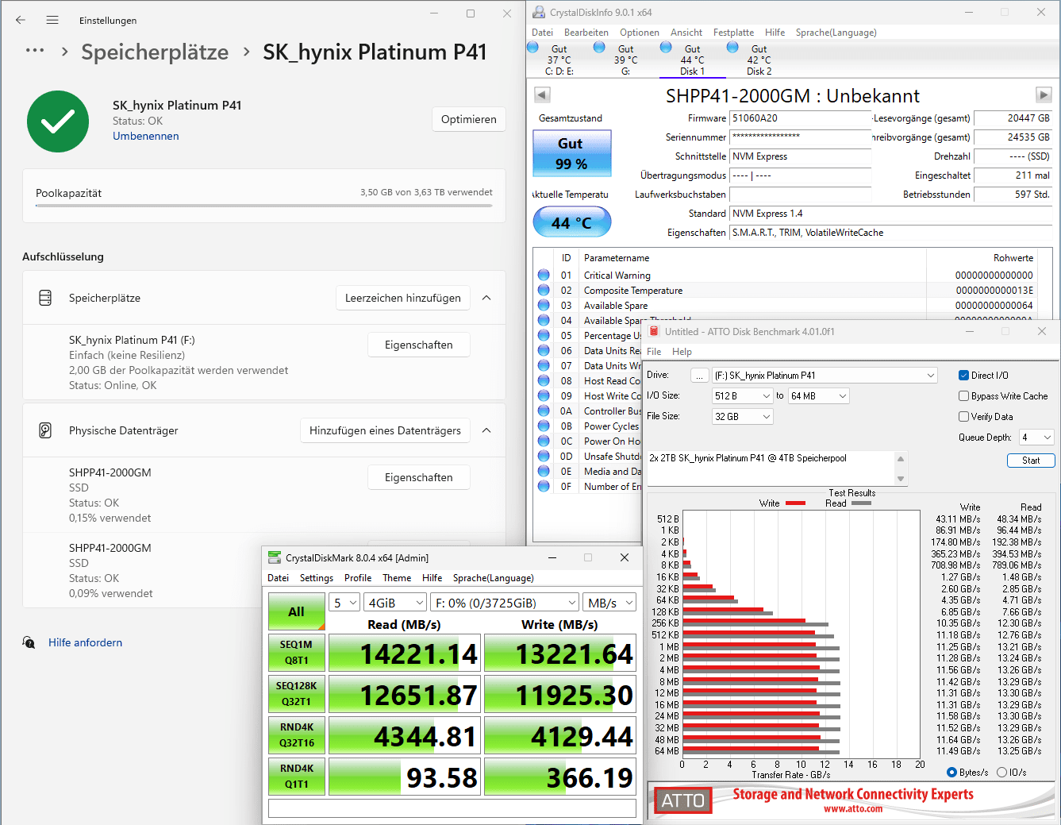The image size is (1061, 825).
Task: Open Datei menu in CrystalDiskInfo
Action: 543,33
